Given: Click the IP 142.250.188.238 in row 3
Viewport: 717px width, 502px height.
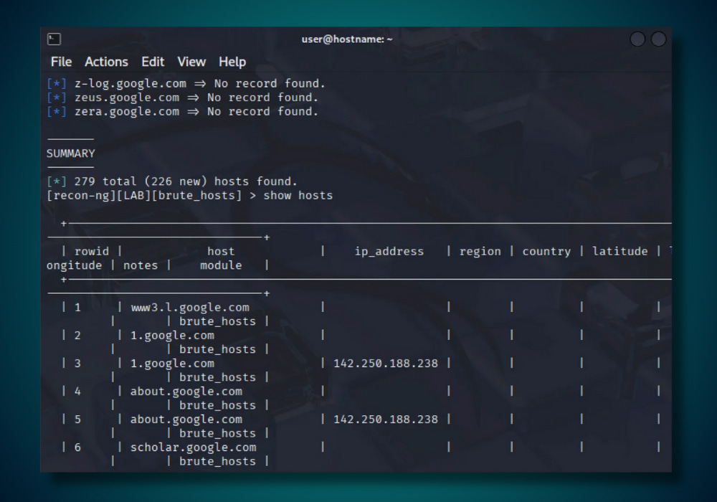Looking at the screenshot, I should point(386,364).
